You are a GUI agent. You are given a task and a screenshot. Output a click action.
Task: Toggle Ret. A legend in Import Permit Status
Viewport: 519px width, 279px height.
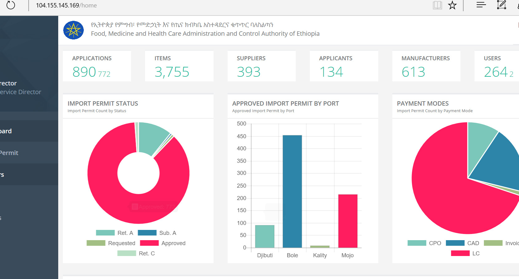(115, 233)
